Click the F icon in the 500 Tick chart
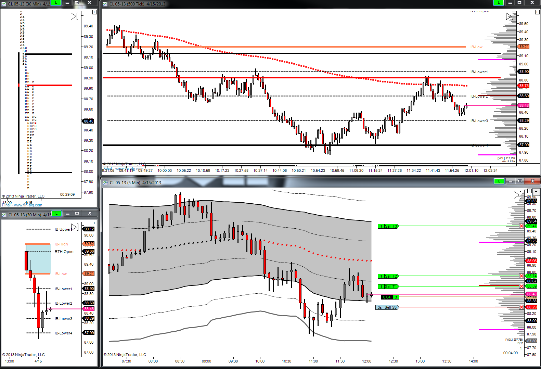This screenshot has width=541, height=369. 537,12
